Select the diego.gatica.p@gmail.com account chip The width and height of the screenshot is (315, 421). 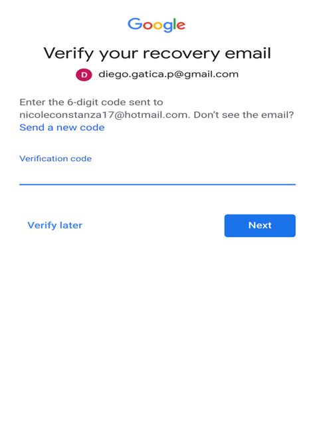point(157,75)
